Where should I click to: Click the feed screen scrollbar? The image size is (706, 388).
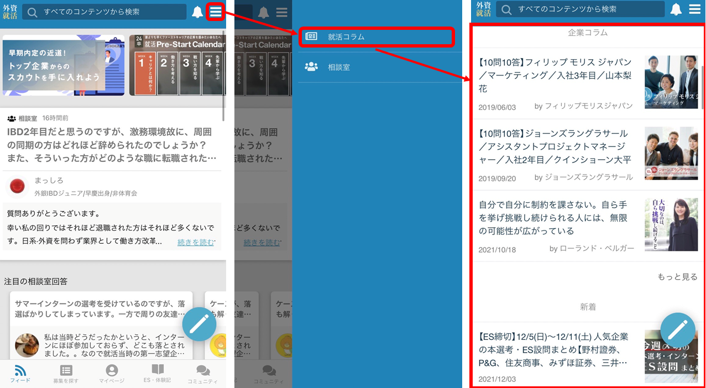point(223,76)
